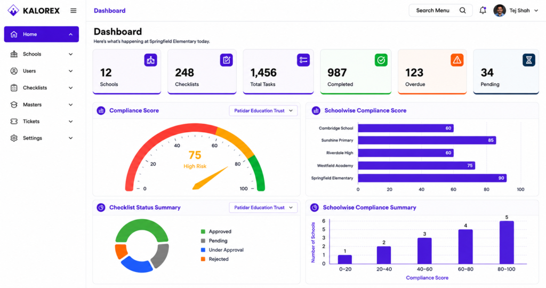Collapse the Home menu chevron
The width and height of the screenshot is (546, 288).
[71, 34]
